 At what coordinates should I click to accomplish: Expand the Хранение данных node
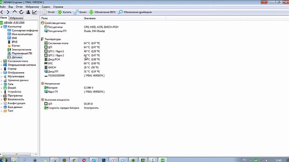(x=1, y=81)
